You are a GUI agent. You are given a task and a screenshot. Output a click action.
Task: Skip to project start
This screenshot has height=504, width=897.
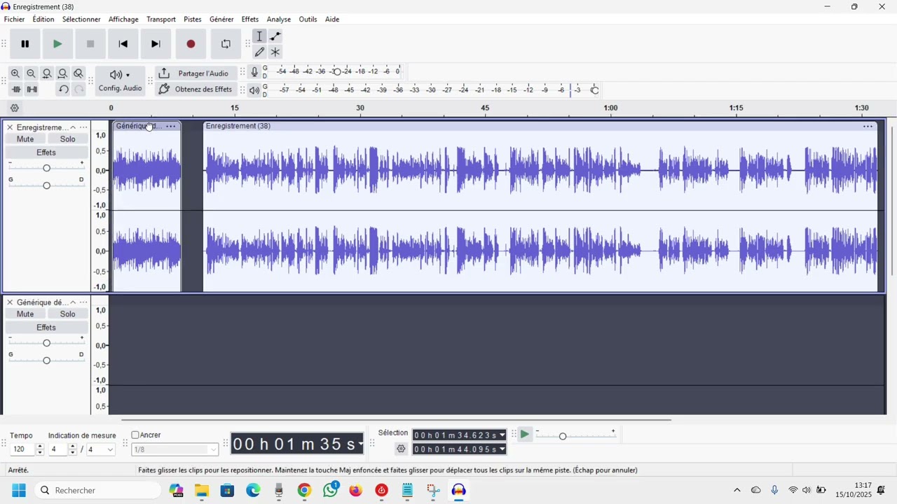(x=123, y=44)
